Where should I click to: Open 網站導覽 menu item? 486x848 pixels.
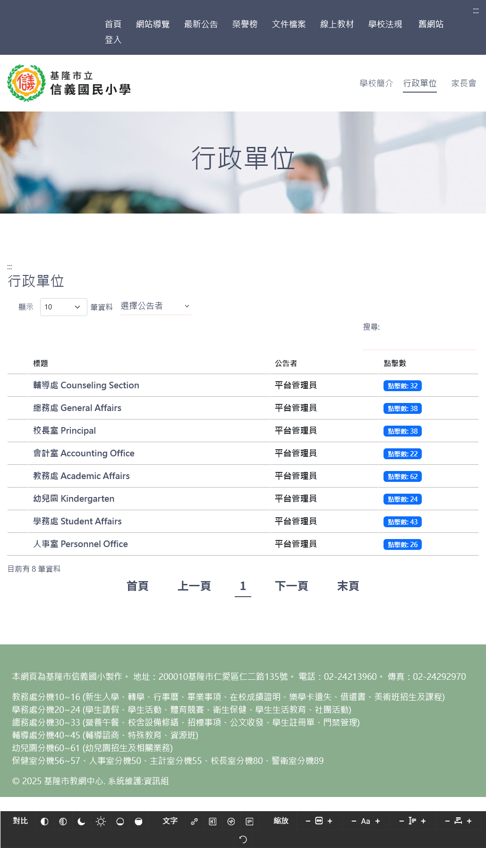click(x=153, y=24)
